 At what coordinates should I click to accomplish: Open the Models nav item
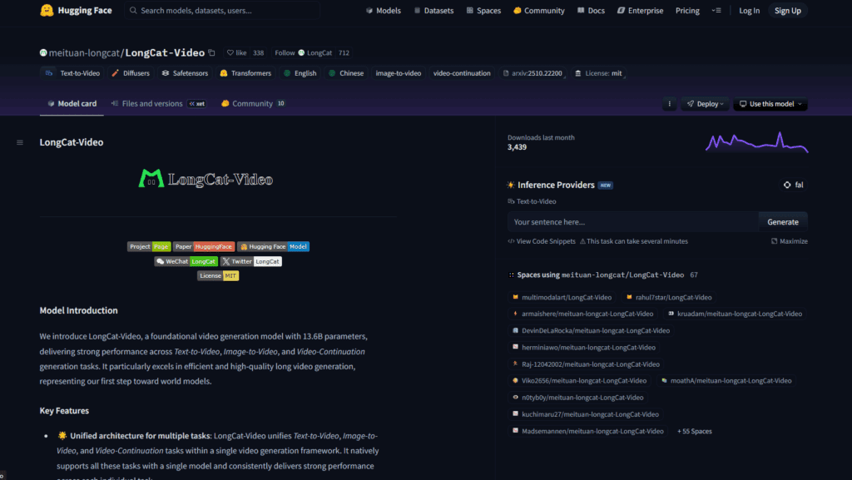(x=383, y=10)
